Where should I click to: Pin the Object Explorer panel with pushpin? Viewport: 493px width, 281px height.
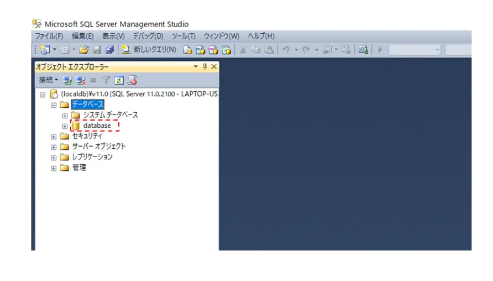(x=204, y=66)
